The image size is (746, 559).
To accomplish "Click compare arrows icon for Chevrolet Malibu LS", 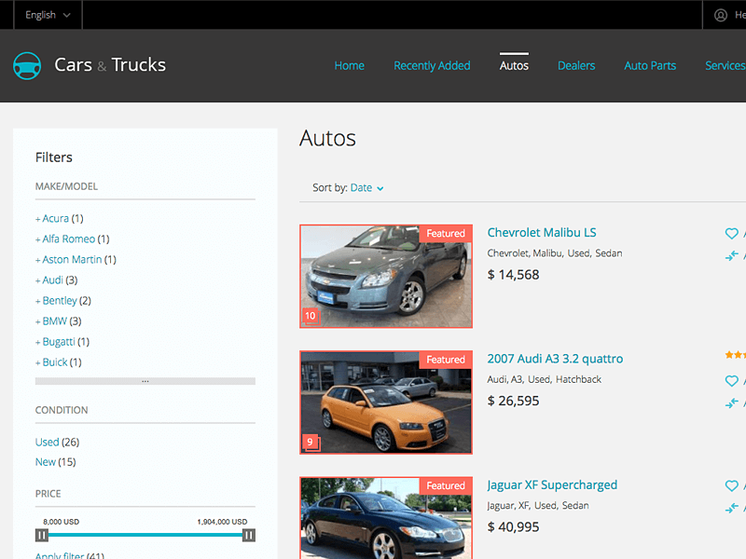I will click(x=731, y=255).
